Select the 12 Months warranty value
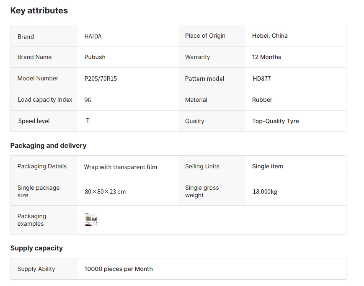Screen dimensions: 364x286 point(266,57)
